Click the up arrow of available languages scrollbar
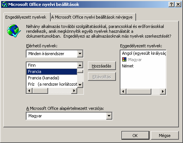 (80, 65)
